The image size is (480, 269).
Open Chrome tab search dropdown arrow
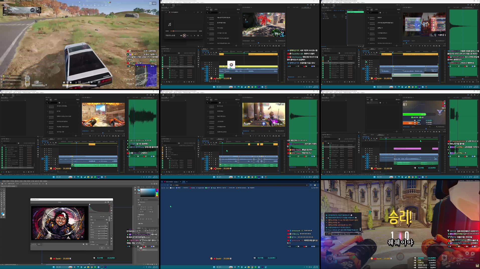click(162, 182)
